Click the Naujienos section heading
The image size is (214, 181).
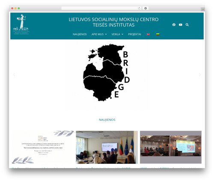[107, 120]
